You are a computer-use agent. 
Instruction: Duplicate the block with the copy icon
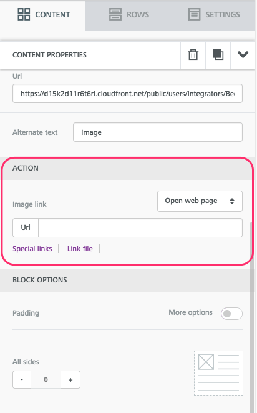tap(218, 55)
